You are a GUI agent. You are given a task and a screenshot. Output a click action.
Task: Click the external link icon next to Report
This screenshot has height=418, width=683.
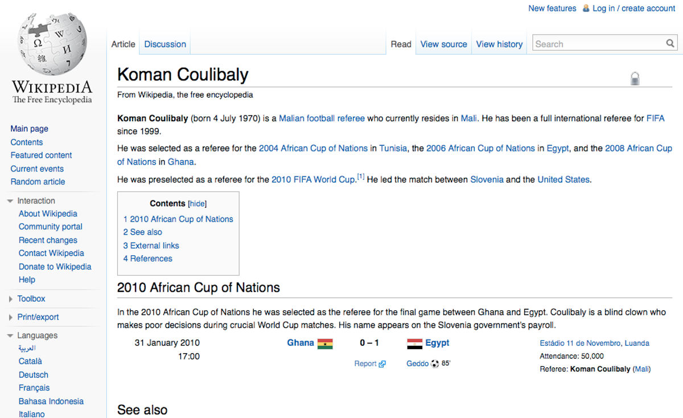(x=382, y=364)
